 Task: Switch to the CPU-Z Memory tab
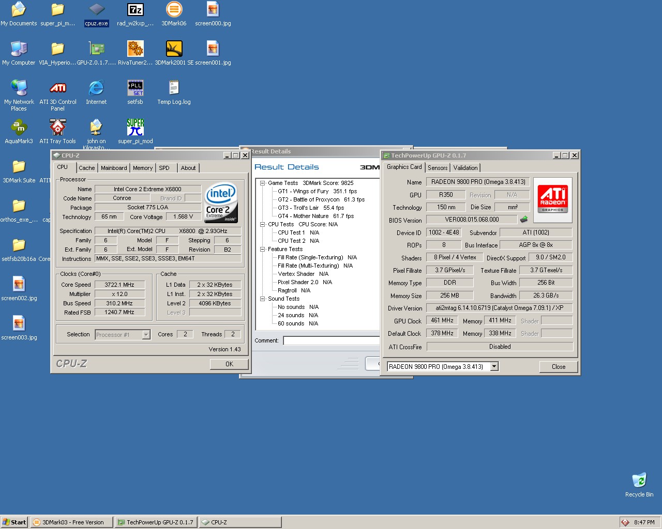[x=143, y=168]
